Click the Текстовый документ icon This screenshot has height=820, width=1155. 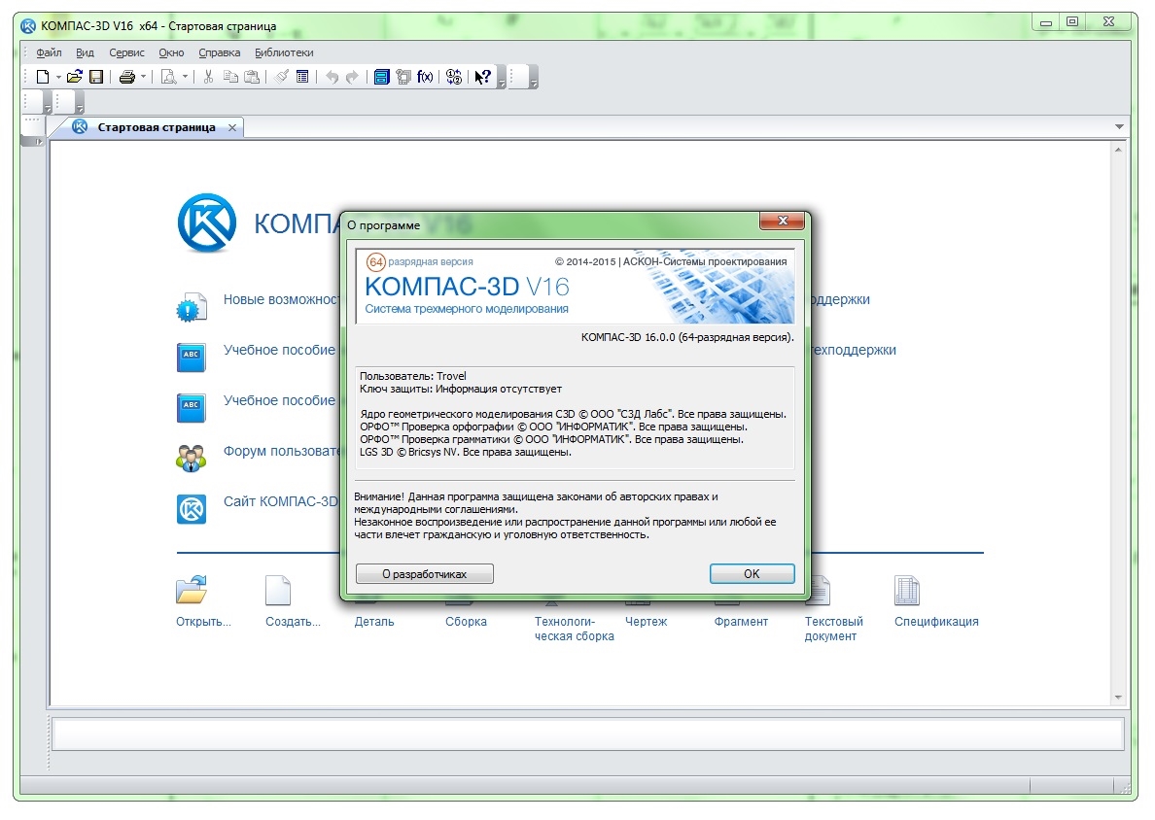[x=818, y=591]
